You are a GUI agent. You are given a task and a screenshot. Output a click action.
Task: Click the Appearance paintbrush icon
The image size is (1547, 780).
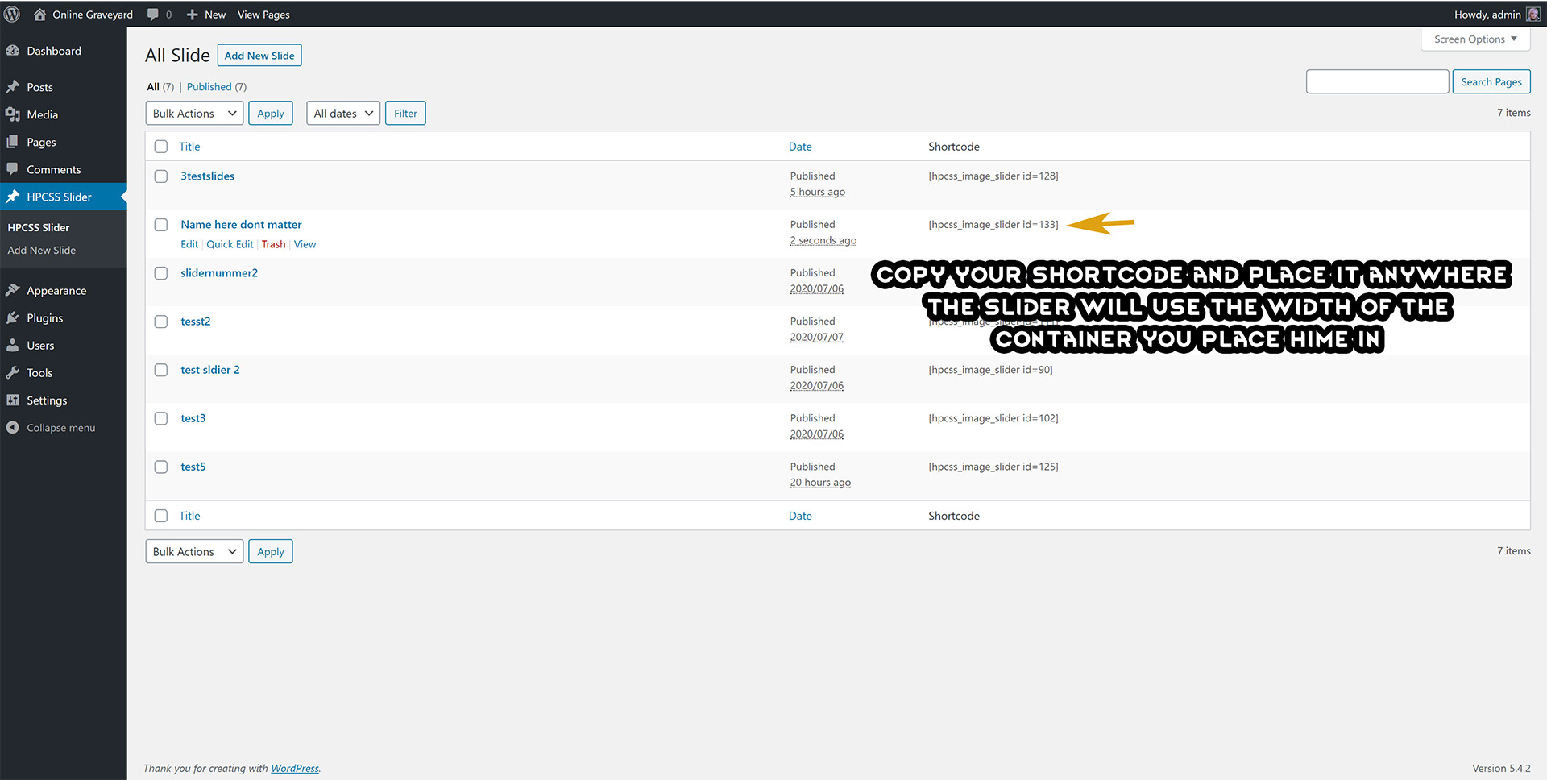click(x=13, y=290)
